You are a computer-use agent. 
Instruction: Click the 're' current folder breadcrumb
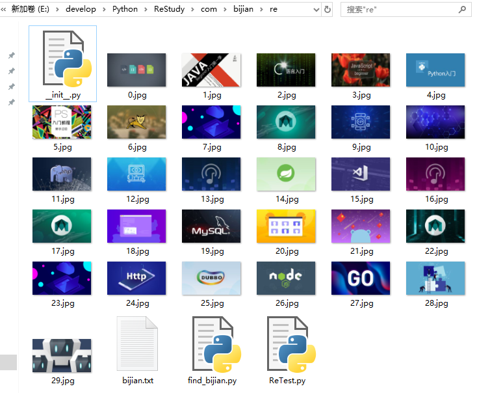tap(274, 10)
